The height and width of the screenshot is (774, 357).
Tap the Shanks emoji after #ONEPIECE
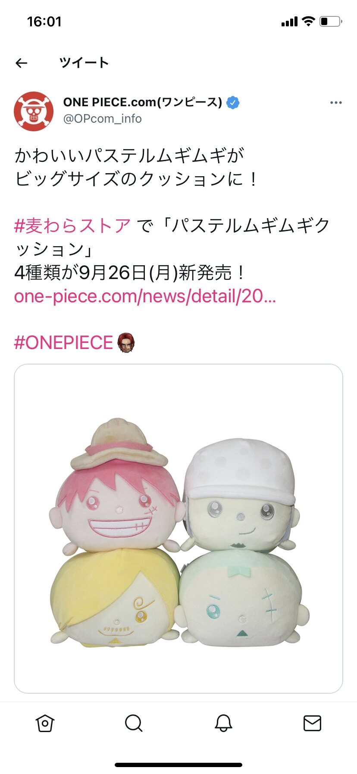coord(126,343)
